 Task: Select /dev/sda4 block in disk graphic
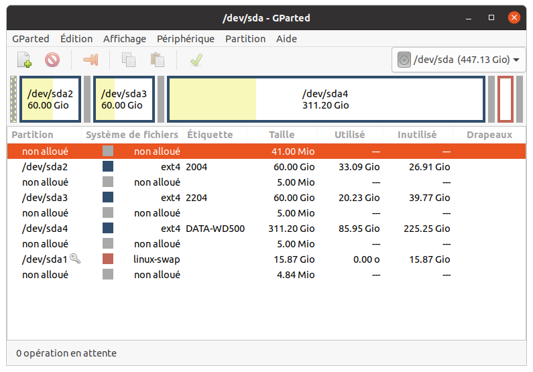(326, 99)
